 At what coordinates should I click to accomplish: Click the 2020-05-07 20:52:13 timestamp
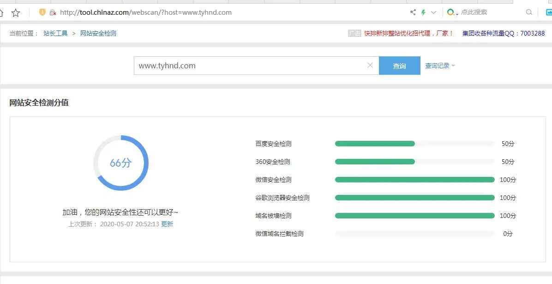point(130,224)
